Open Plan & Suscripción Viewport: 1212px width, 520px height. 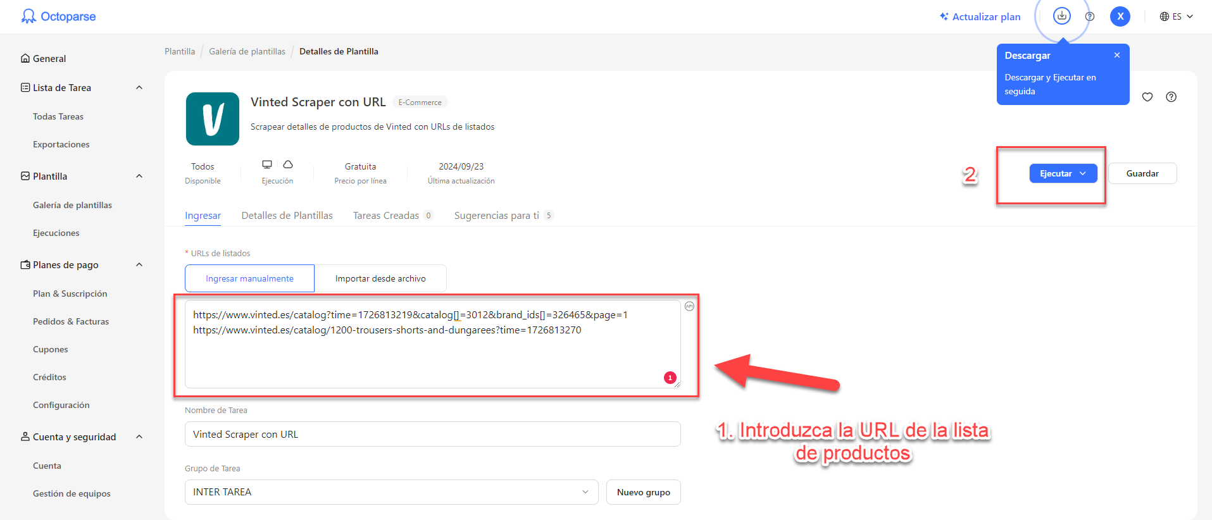tap(70, 294)
